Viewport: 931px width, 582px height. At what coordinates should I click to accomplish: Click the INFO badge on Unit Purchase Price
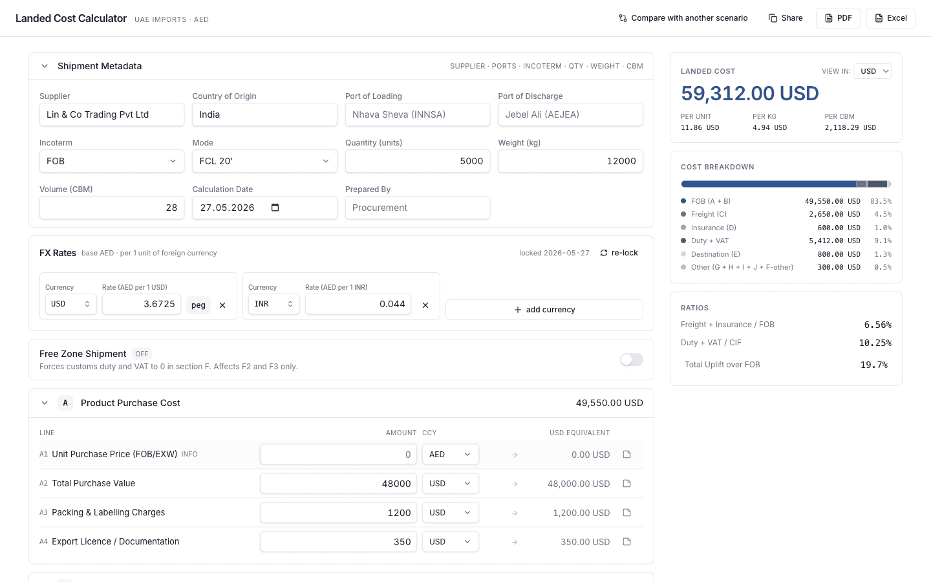pyautogui.click(x=189, y=455)
